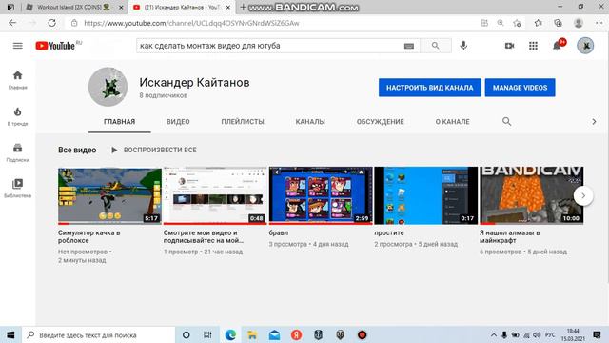This screenshot has width=609, height=343.
Task: Go back in the browser
Action: pyautogui.click(x=12, y=23)
